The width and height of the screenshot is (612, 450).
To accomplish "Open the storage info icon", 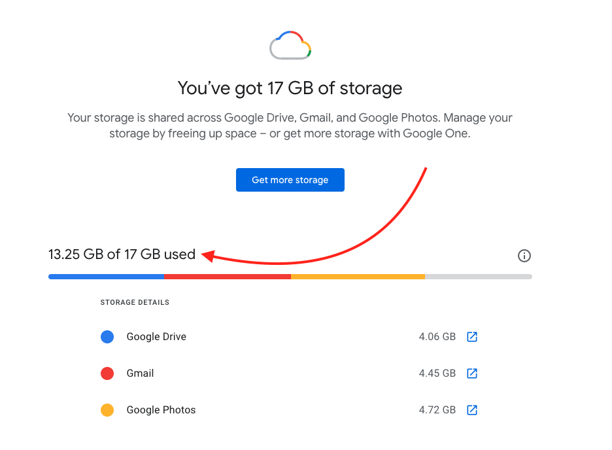I will point(524,256).
